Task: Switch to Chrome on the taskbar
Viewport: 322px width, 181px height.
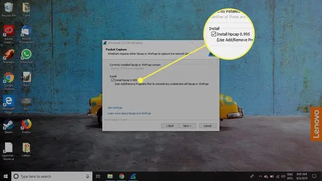Action: pos(121,176)
